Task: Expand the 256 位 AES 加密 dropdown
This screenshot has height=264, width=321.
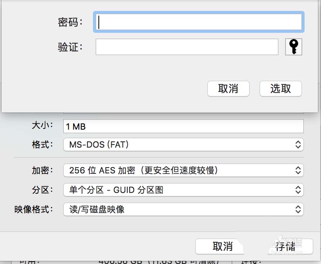Action: click(x=183, y=170)
